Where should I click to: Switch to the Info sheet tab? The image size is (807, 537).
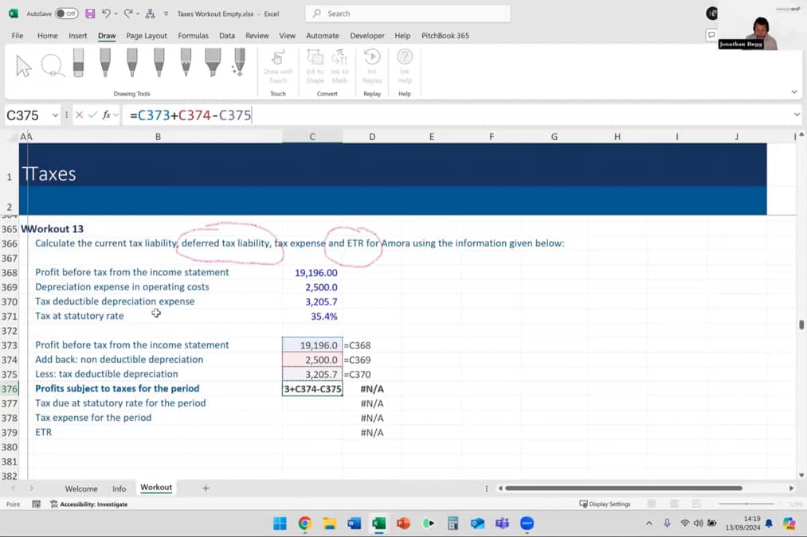(x=119, y=488)
